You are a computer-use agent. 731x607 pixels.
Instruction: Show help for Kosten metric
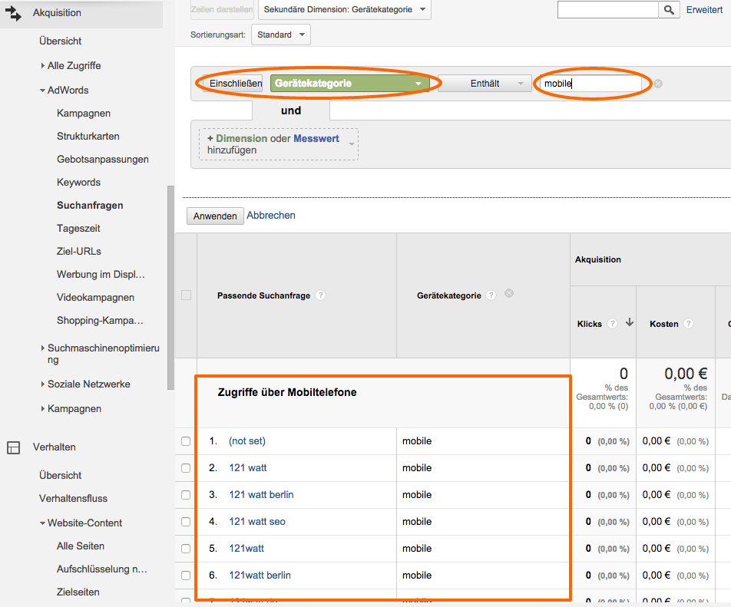689,324
